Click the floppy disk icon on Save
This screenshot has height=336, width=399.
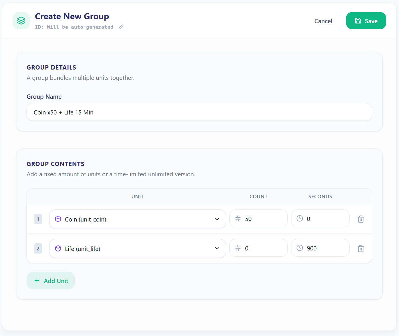tap(358, 21)
